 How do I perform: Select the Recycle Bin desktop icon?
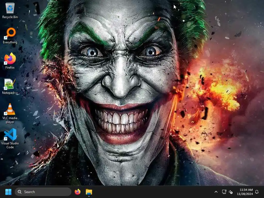pos(10,10)
